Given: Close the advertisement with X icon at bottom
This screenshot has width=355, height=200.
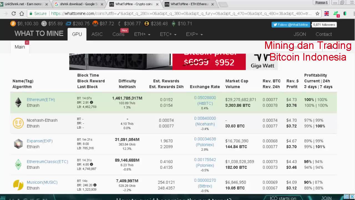Looking at the screenshot, I should click(x=352, y=197).
